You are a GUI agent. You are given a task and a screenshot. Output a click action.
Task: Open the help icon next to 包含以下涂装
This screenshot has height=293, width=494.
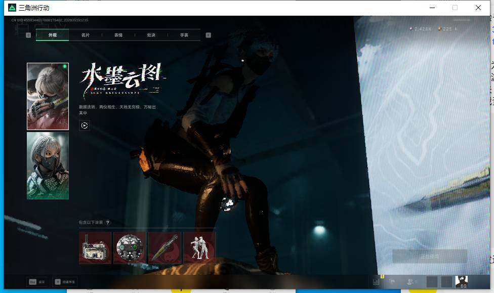click(x=108, y=223)
